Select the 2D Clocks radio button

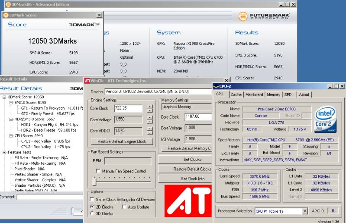(92, 207)
